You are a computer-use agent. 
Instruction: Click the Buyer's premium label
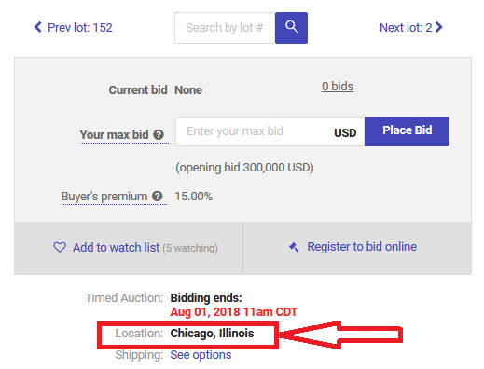(104, 197)
